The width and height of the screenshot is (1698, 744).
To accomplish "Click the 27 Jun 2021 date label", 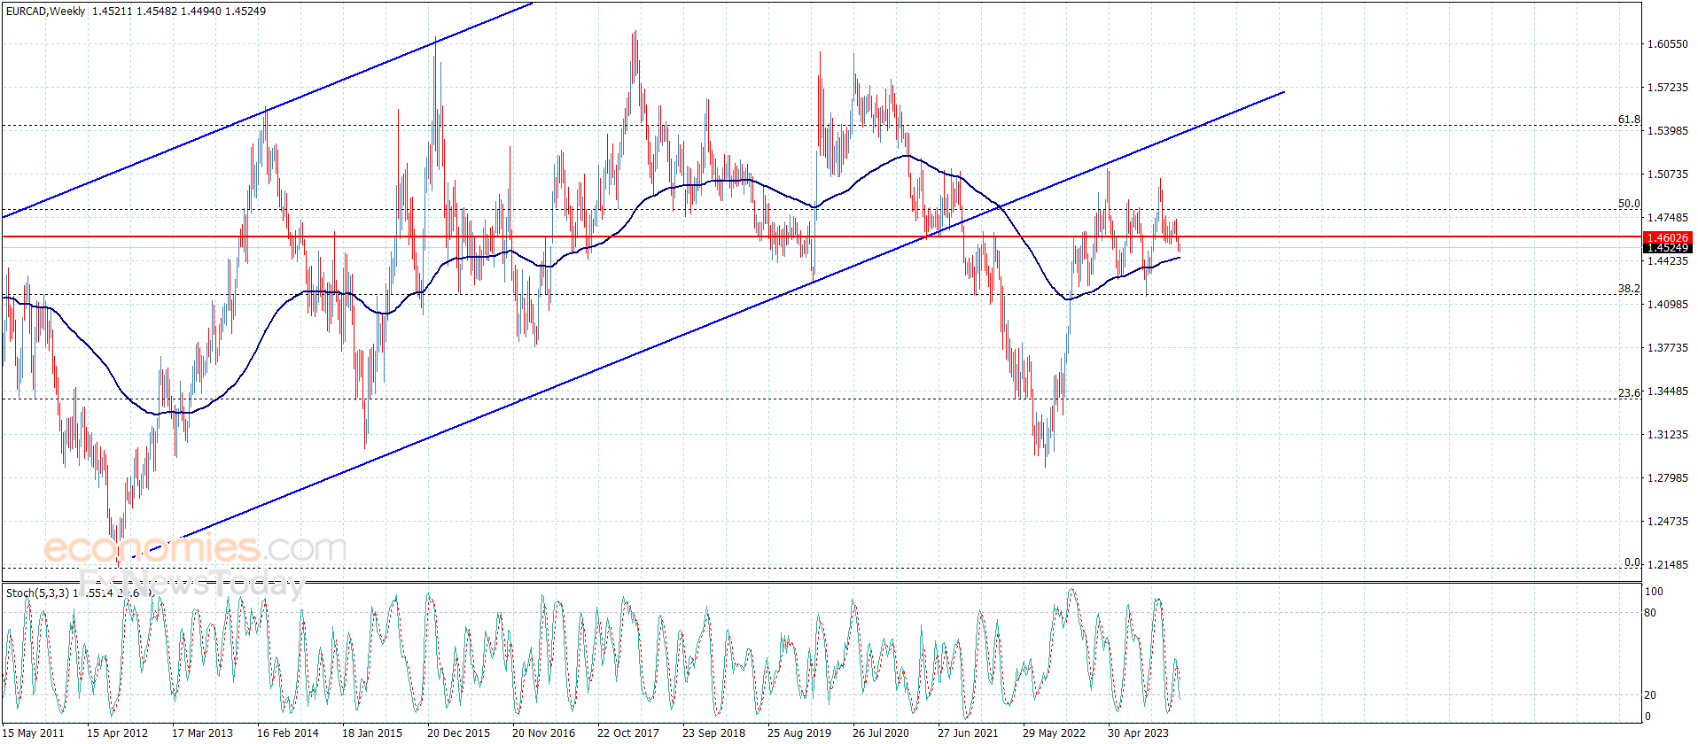I will [x=968, y=732].
